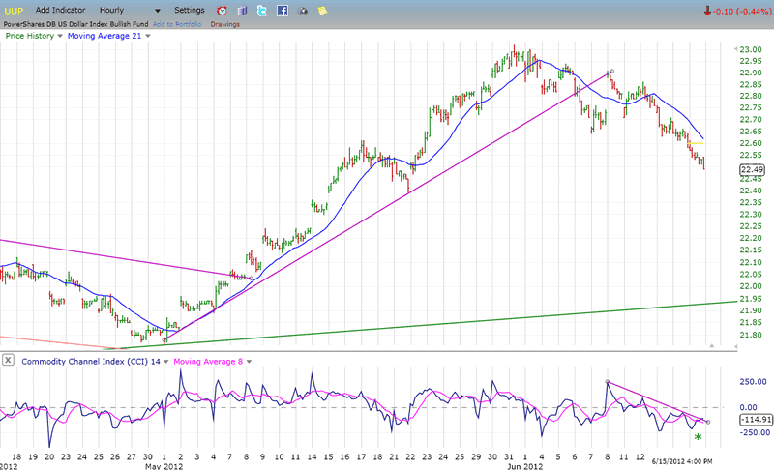Click the UUP ticker symbol

click(15, 10)
